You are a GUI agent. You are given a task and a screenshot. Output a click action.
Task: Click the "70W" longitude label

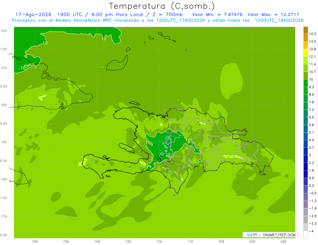click(221, 241)
